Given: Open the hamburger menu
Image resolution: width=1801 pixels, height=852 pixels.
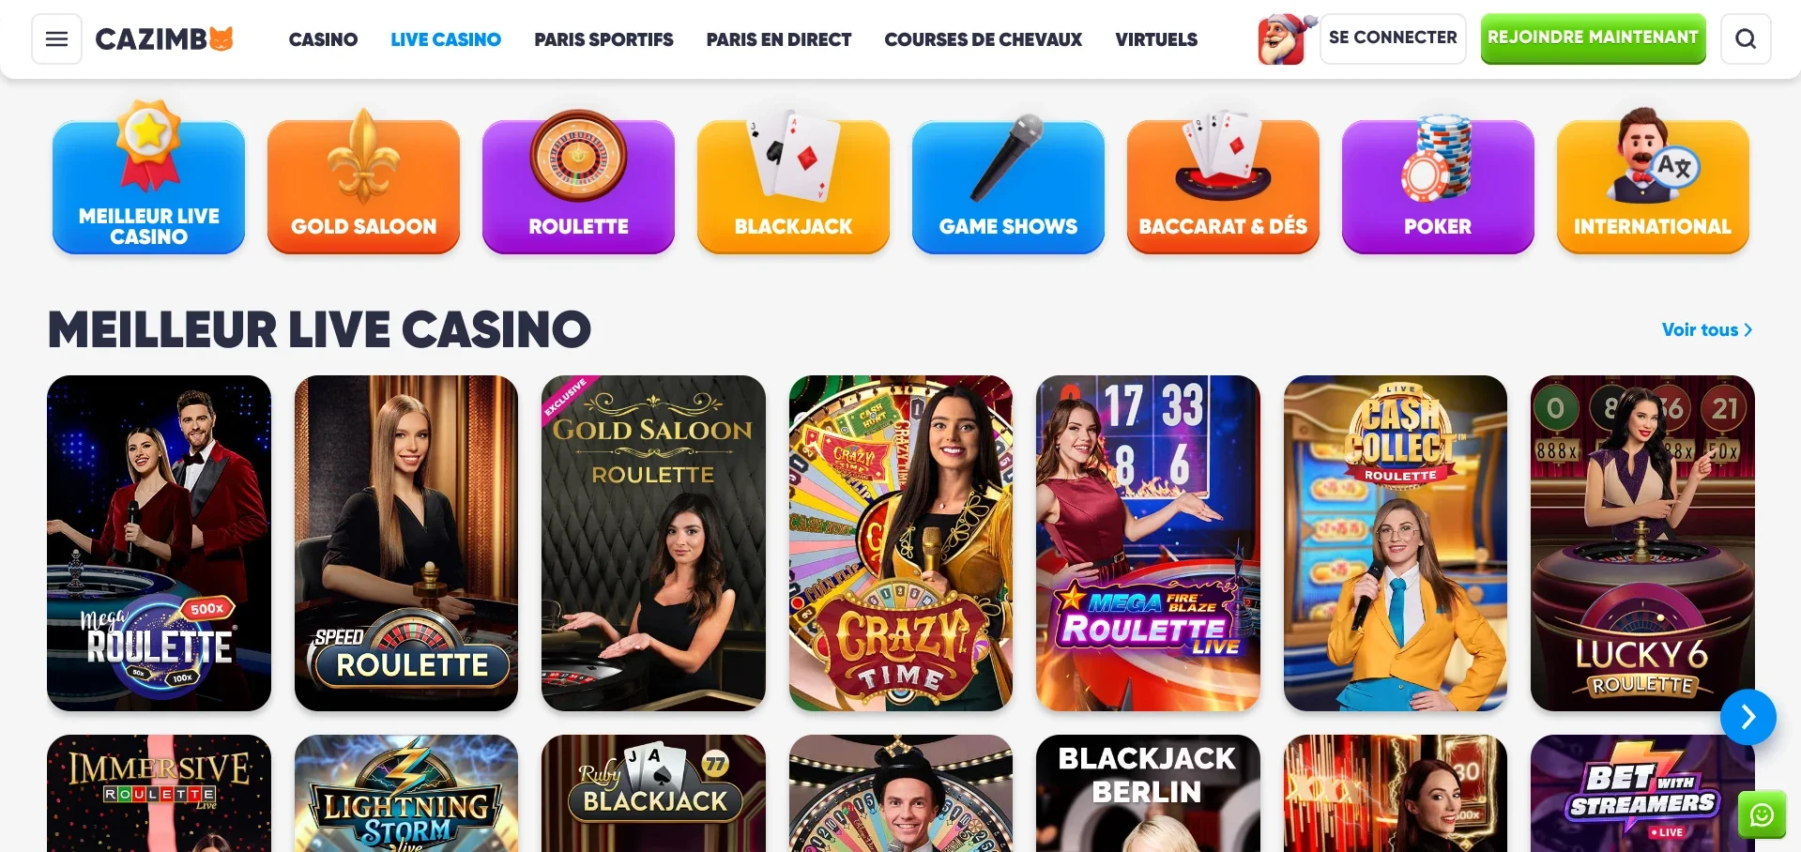Looking at the screenshot, I should click(x=56, y=38).
